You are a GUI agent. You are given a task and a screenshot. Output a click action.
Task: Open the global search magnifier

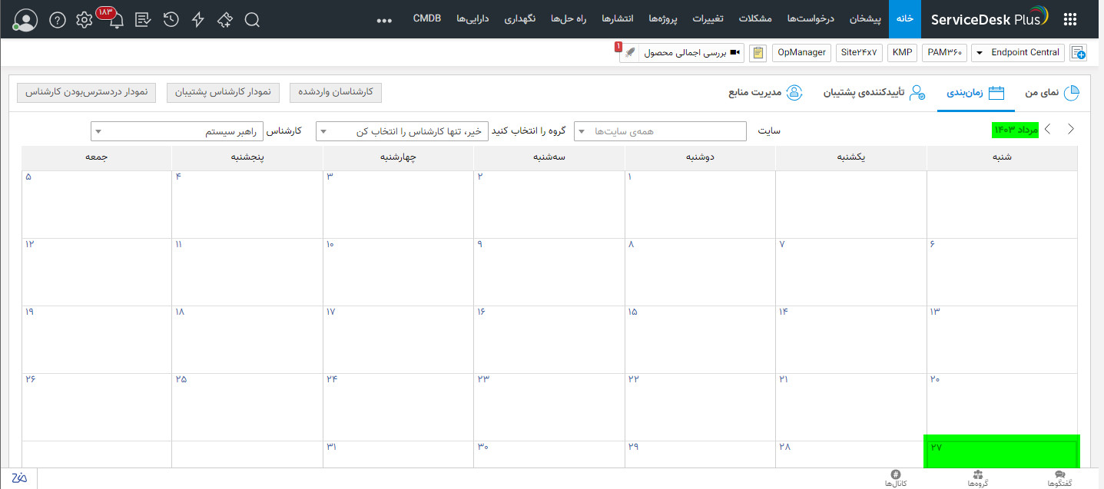click(x=252, y=20)
